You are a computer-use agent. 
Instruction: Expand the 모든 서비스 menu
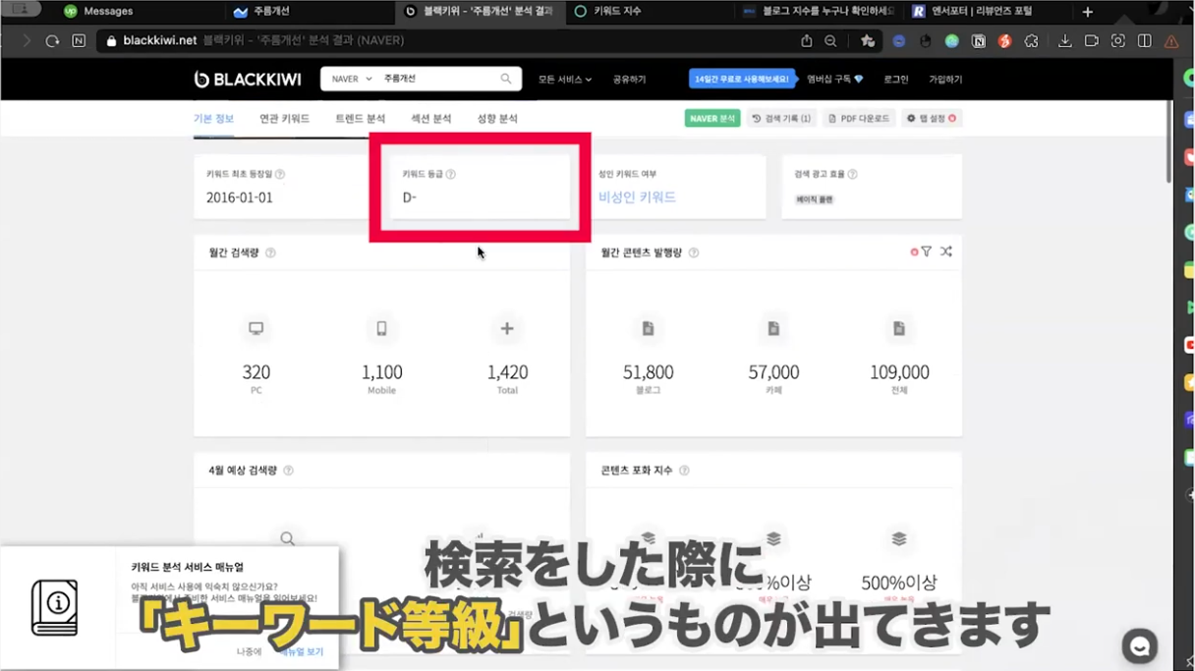coord(564,79)
